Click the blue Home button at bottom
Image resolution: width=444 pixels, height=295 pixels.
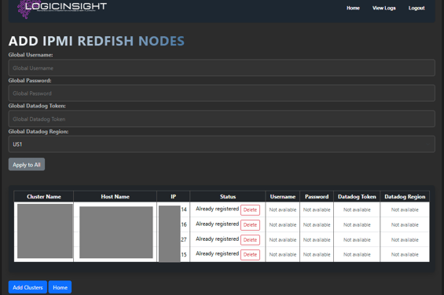[60, 287]
